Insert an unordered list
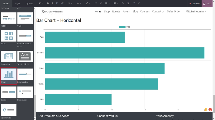Screen dimensions: 215x120 click(x=96, y=3)
